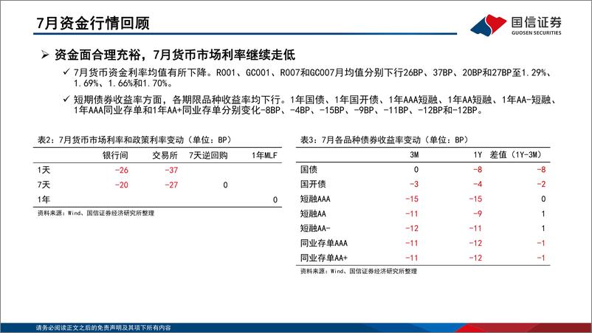Click the 交易所 column header

click(165, 155)
